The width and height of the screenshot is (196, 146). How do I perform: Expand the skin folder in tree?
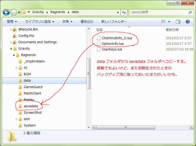tap(16, 119)
